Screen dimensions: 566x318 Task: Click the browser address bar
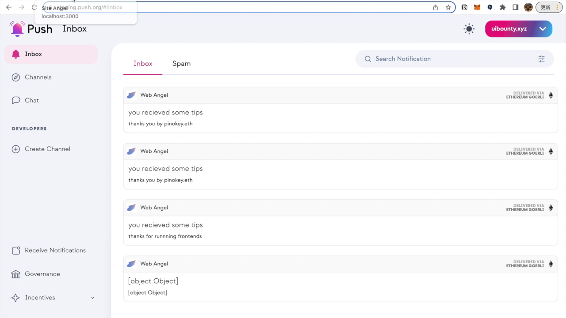pyautogui.click(x=249, y=8)
